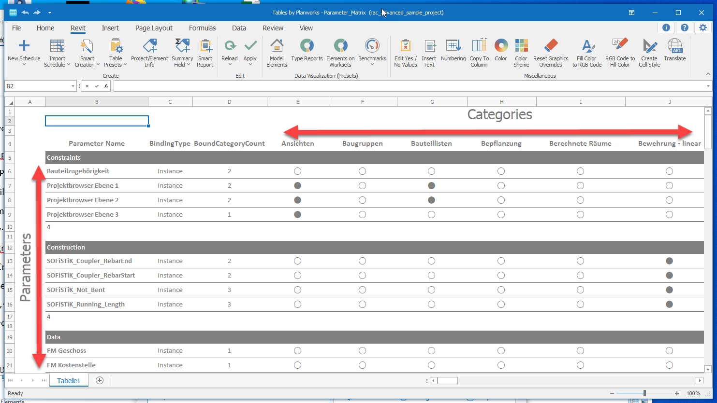Image resolution: width=717 pixels, height=403 pixels.
Task: Expand the New Schedule dropdown arrow
Action: click(x=24, y=65)
